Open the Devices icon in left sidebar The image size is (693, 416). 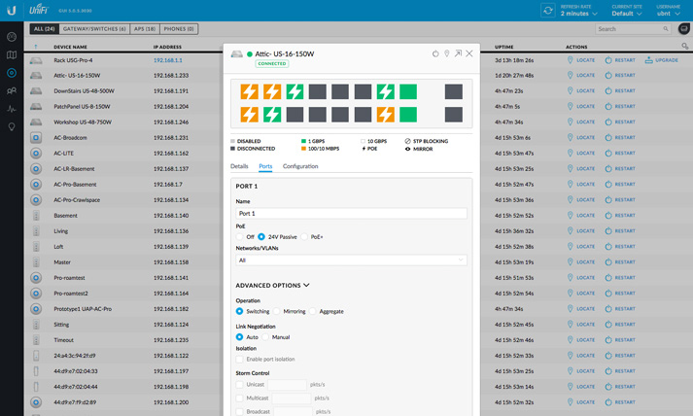click(12, 73)
